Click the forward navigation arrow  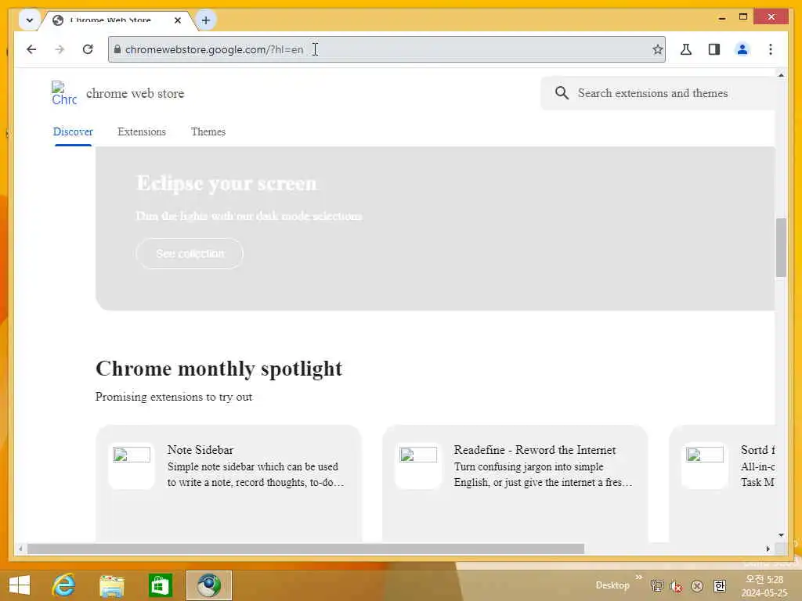coord(60,49)
